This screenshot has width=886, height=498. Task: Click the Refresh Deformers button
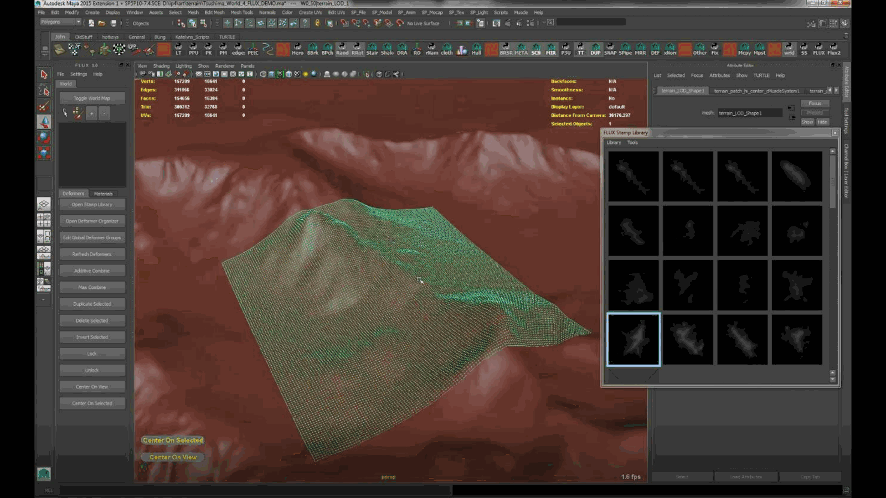pos(92,254)
